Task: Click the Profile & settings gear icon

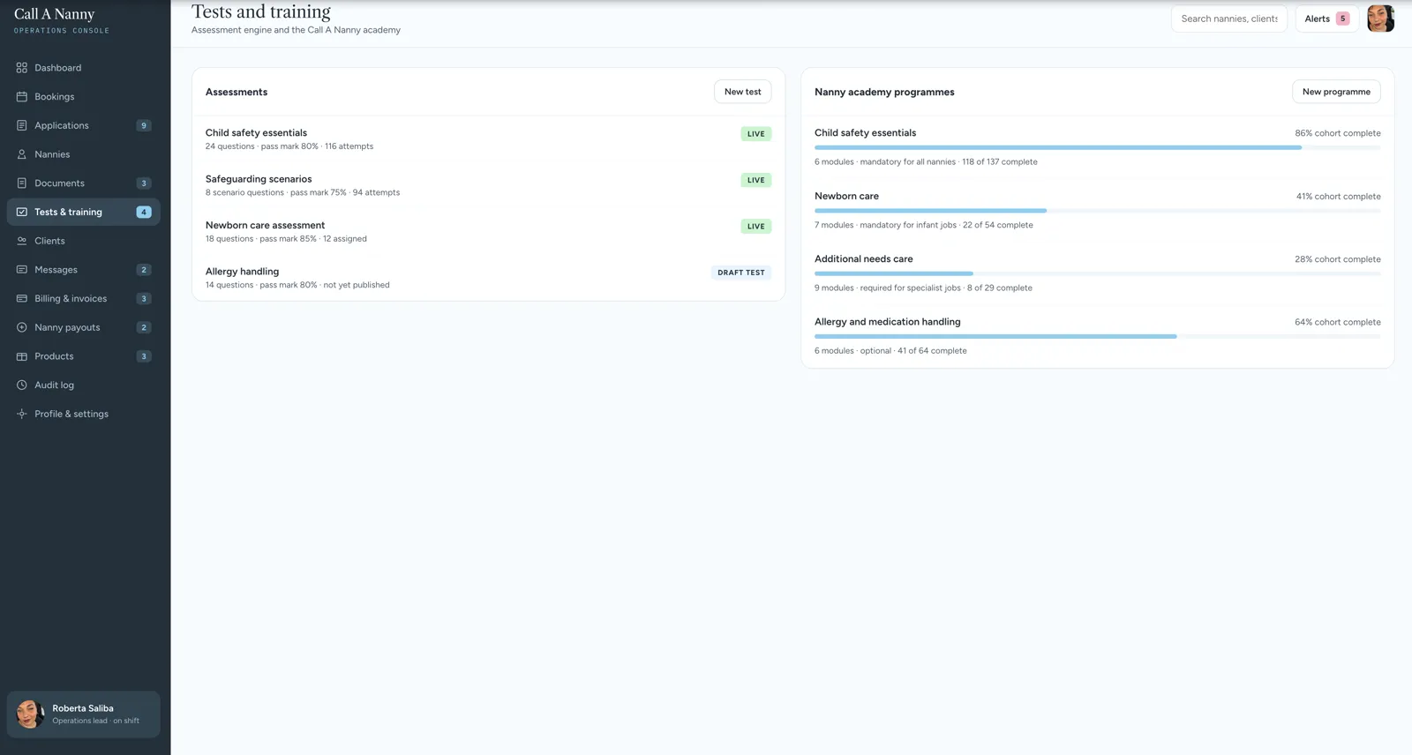Action: coord(22,414)
